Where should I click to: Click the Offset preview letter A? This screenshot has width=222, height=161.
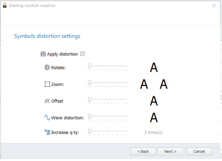click(154, 101)
